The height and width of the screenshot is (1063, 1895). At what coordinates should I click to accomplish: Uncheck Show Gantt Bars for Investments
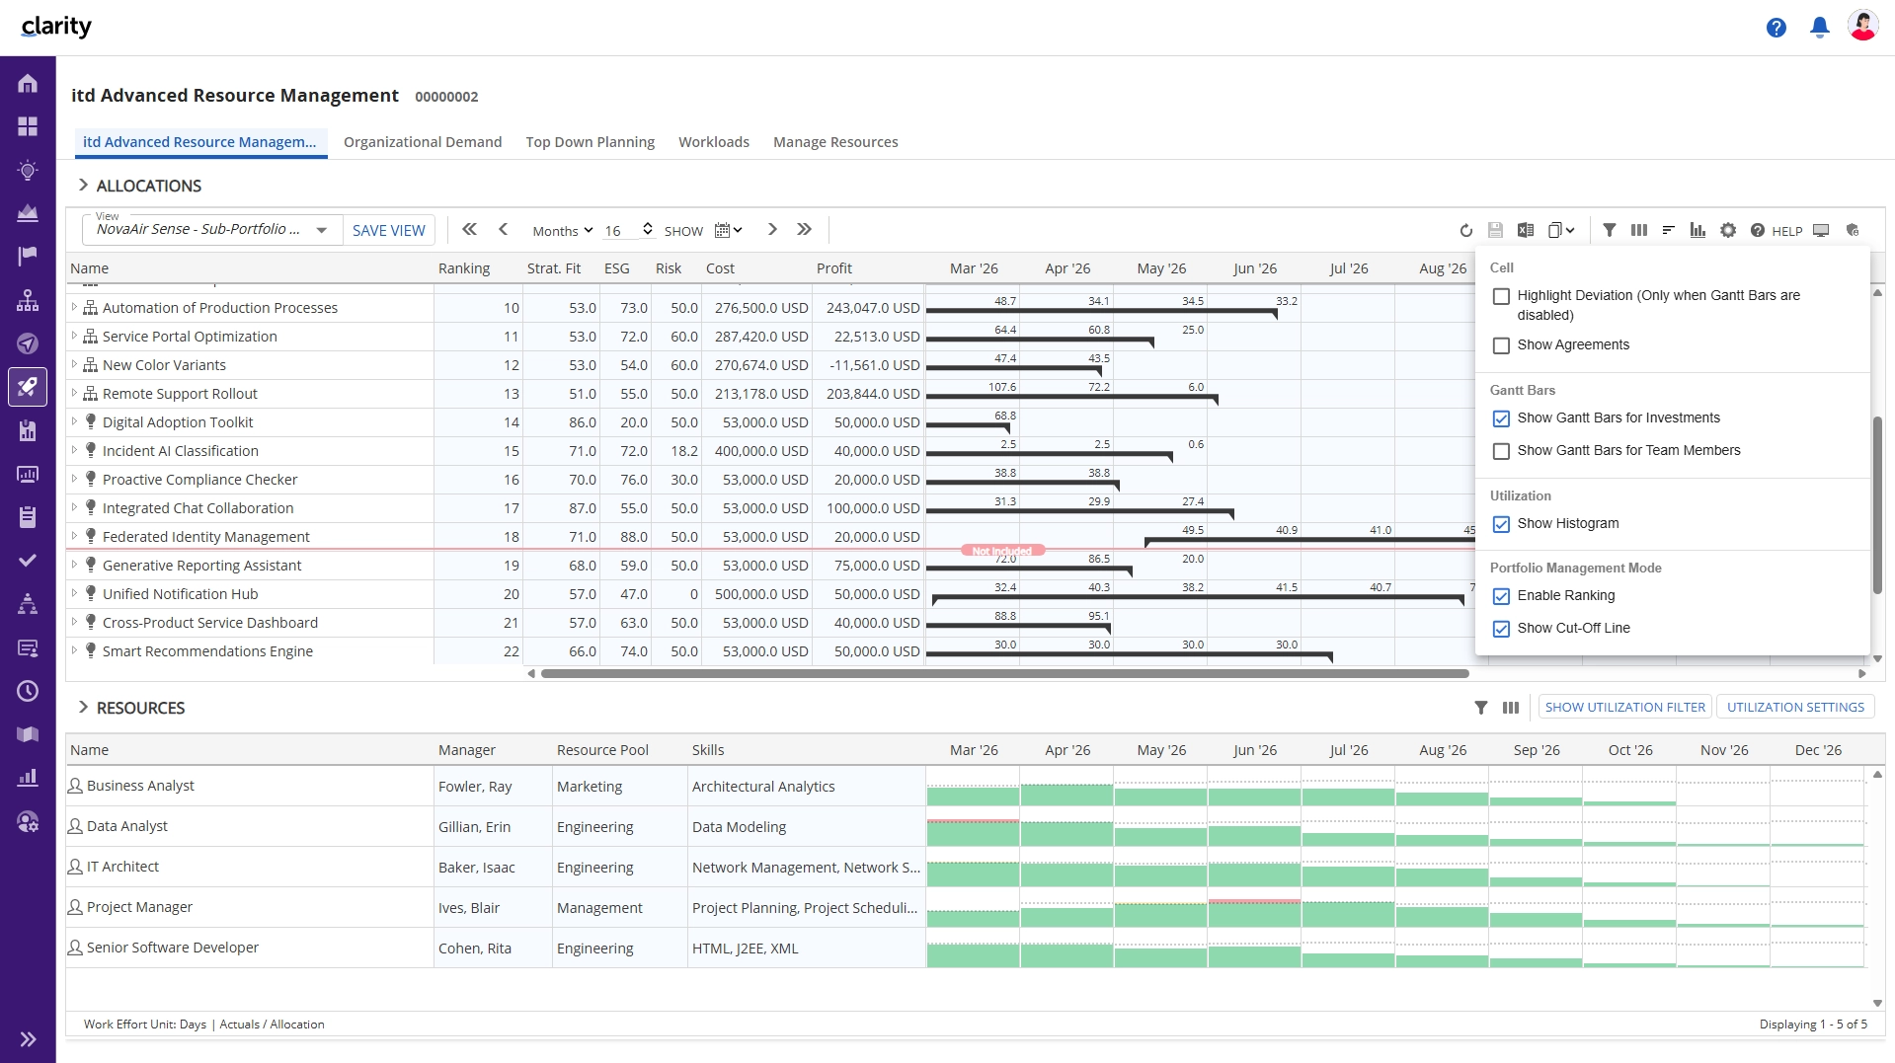(1501, 418)
